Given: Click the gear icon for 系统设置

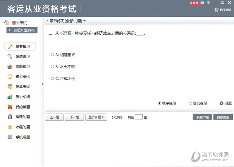Looking at the screenshot, I should [x=10, y=137].
